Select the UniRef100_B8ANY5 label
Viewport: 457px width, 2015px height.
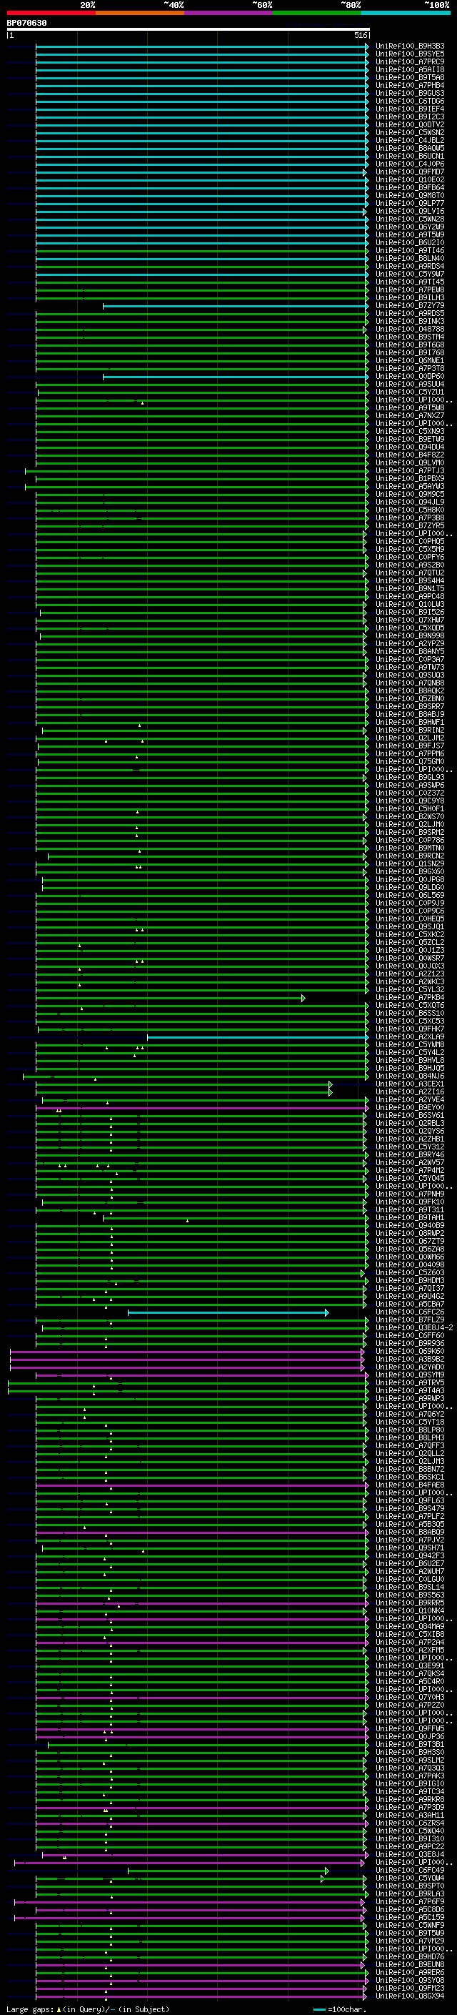409,650
